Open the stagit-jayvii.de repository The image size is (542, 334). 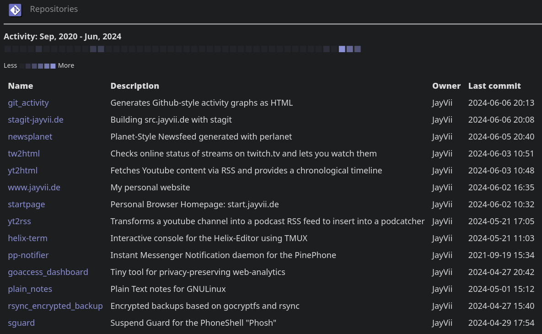click(36, 119)
